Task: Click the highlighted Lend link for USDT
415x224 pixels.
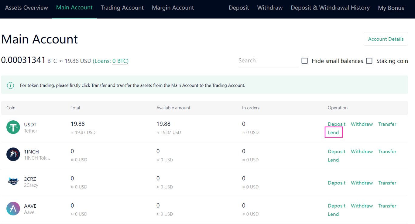Action: 333,132
